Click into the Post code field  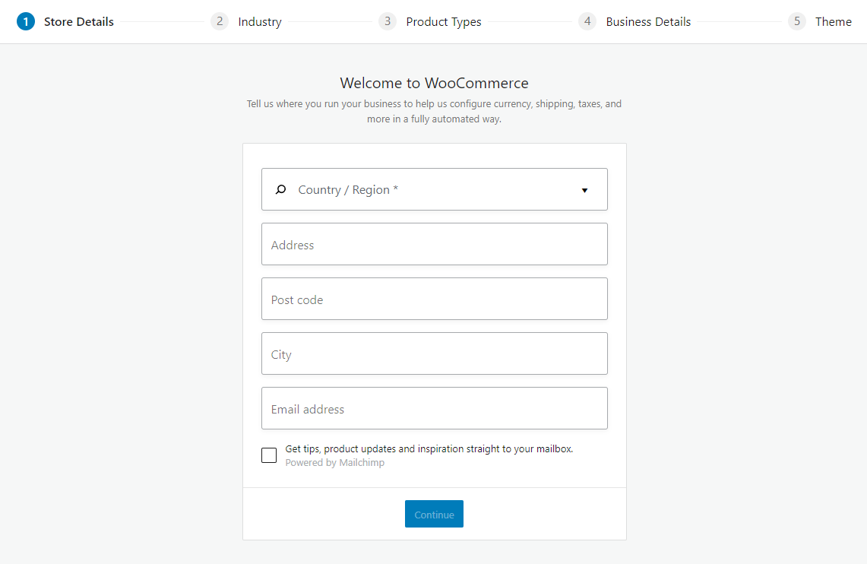click(434, 299)
